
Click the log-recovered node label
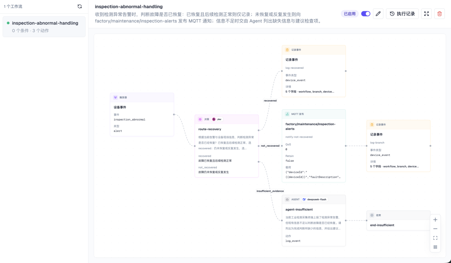pos(294,68)
